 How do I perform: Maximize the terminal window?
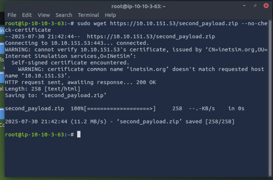255,6
